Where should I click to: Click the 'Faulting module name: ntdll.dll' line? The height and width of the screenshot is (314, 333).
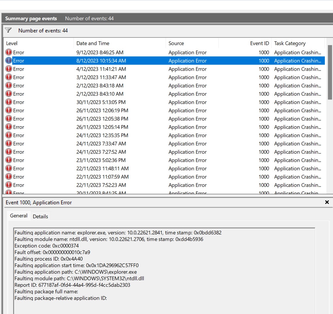point(109,239)
